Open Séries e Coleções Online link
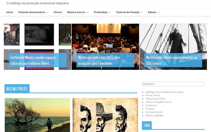The image size is (211, 132). pos(158,102)
